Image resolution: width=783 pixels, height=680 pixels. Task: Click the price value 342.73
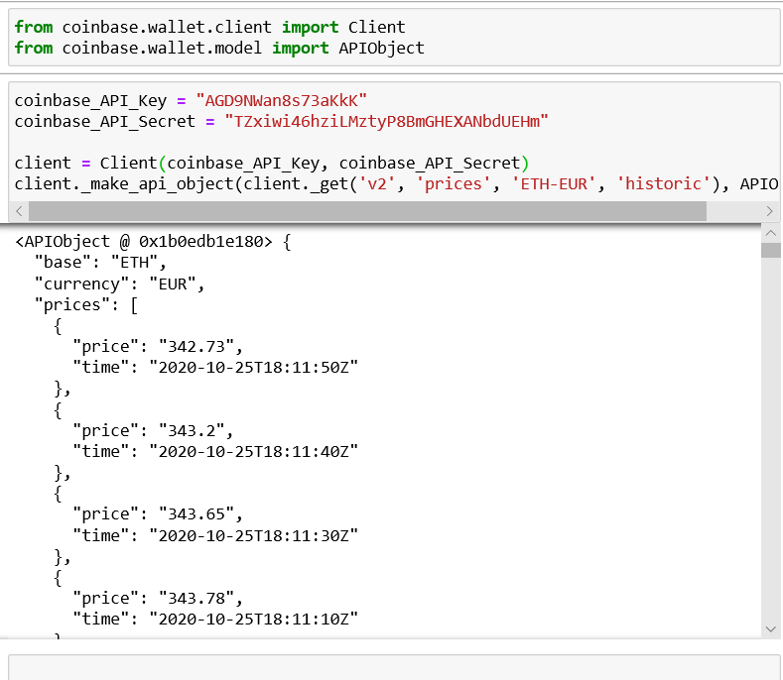pos(196,346)
